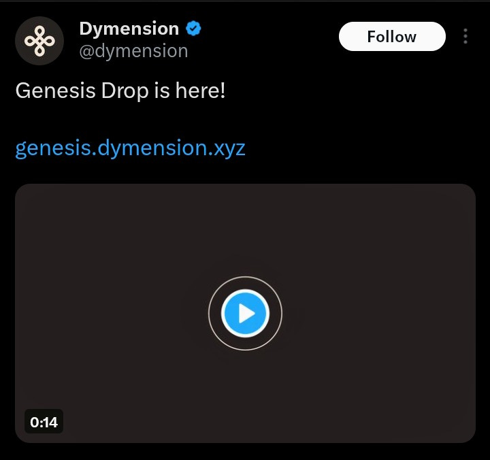This screenshot has width=490, height=460.
Task: Open the Dymension display name
Action: [x=129, y=29]
